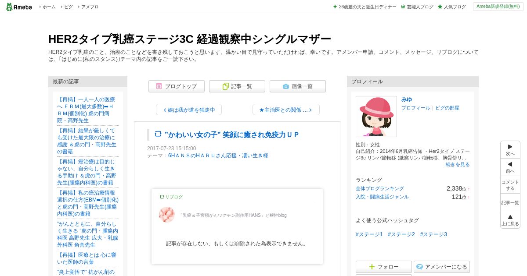
Task: Click the フォロー button
Action: point(384,267)
